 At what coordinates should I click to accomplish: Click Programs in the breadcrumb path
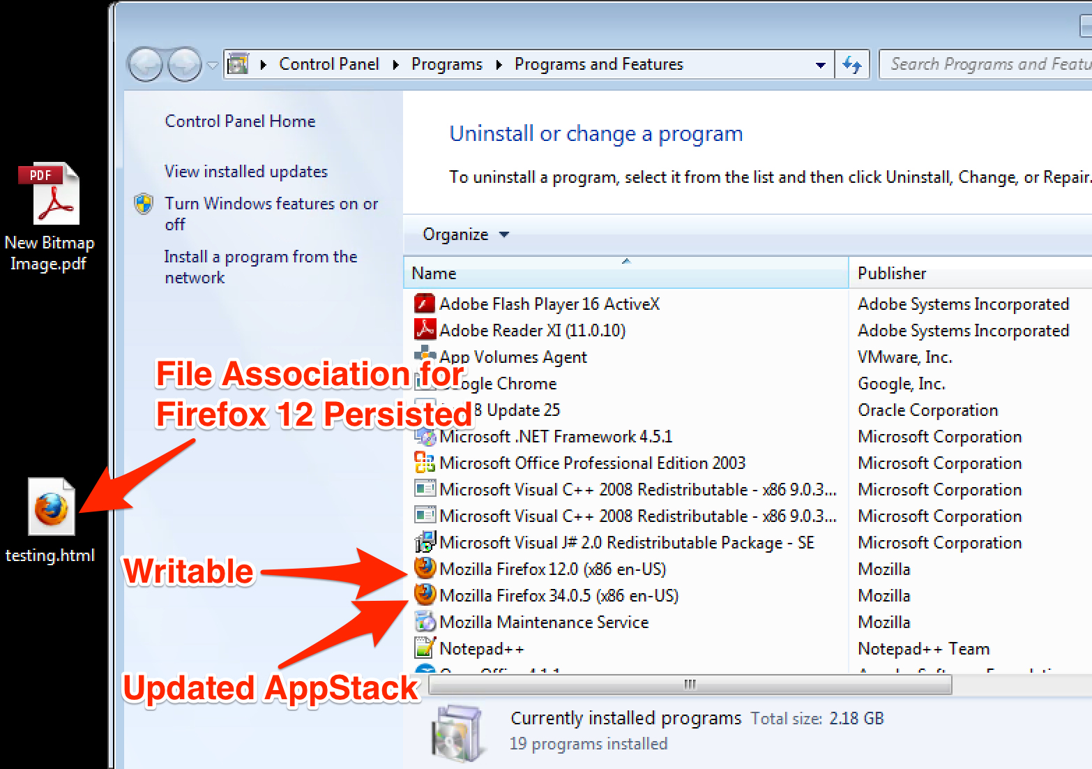[x=446, y=64]
